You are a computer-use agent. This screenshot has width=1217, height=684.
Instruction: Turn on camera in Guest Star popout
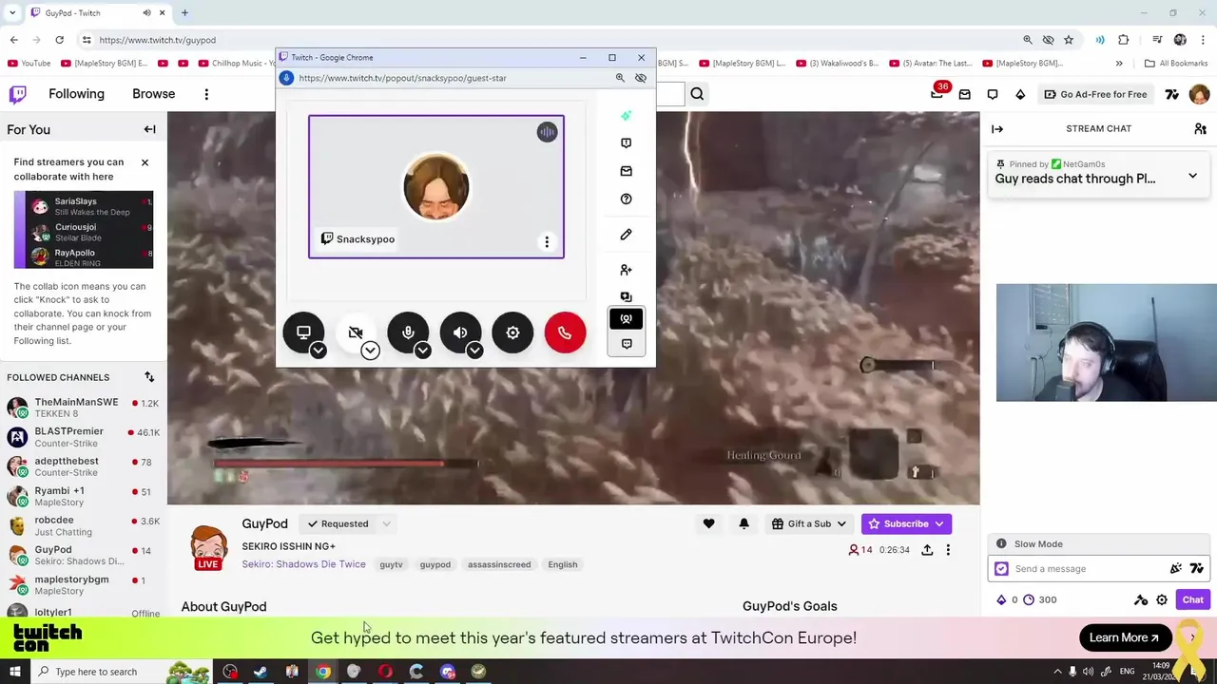tap(356, 332)
